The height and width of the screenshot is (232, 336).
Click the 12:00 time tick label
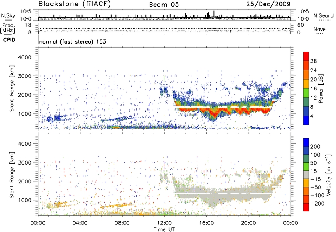click(x=164, y=223)
